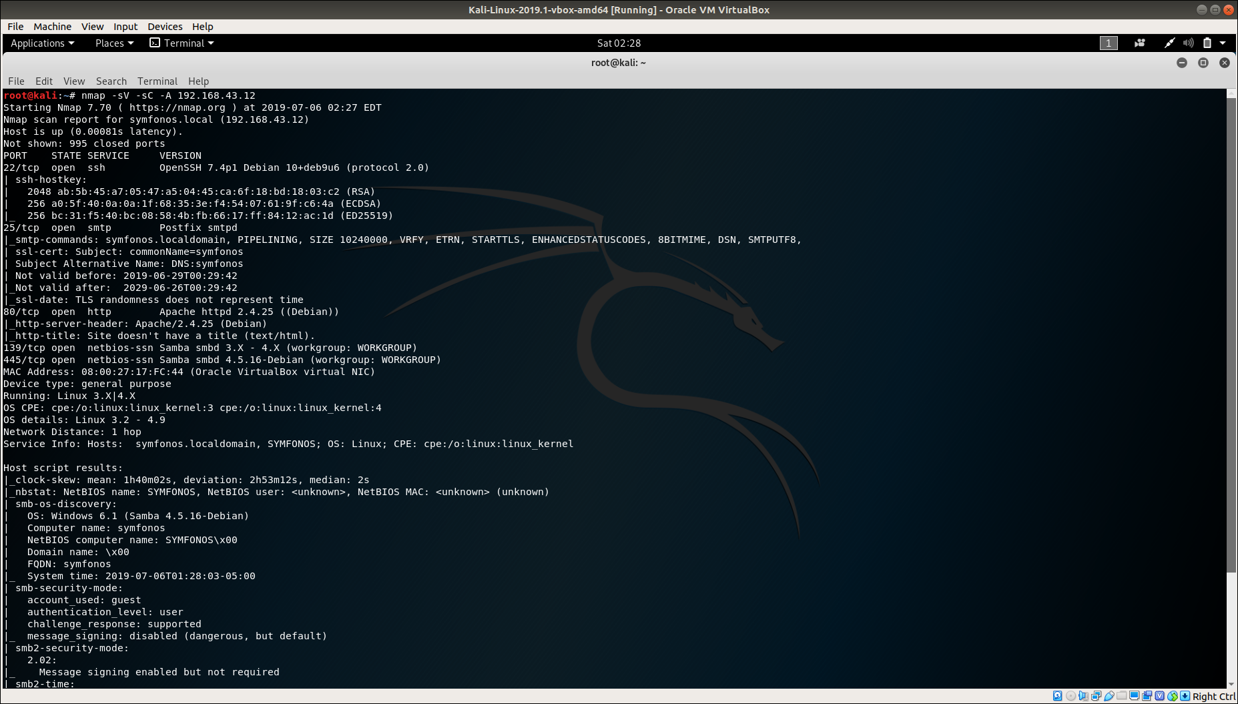Click the 'OS details: Linux 3.2 - 4.9' line
Screen dimensions: 1238x704
(84, 420)
